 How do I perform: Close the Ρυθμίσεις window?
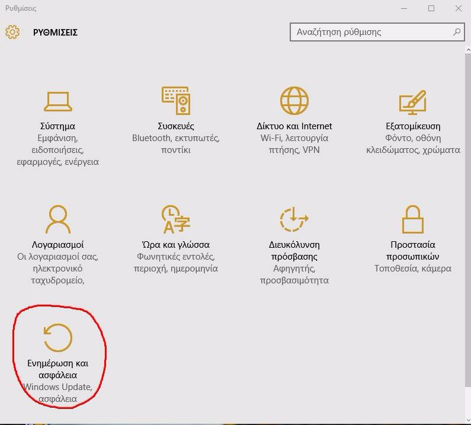tap(458, 8)
